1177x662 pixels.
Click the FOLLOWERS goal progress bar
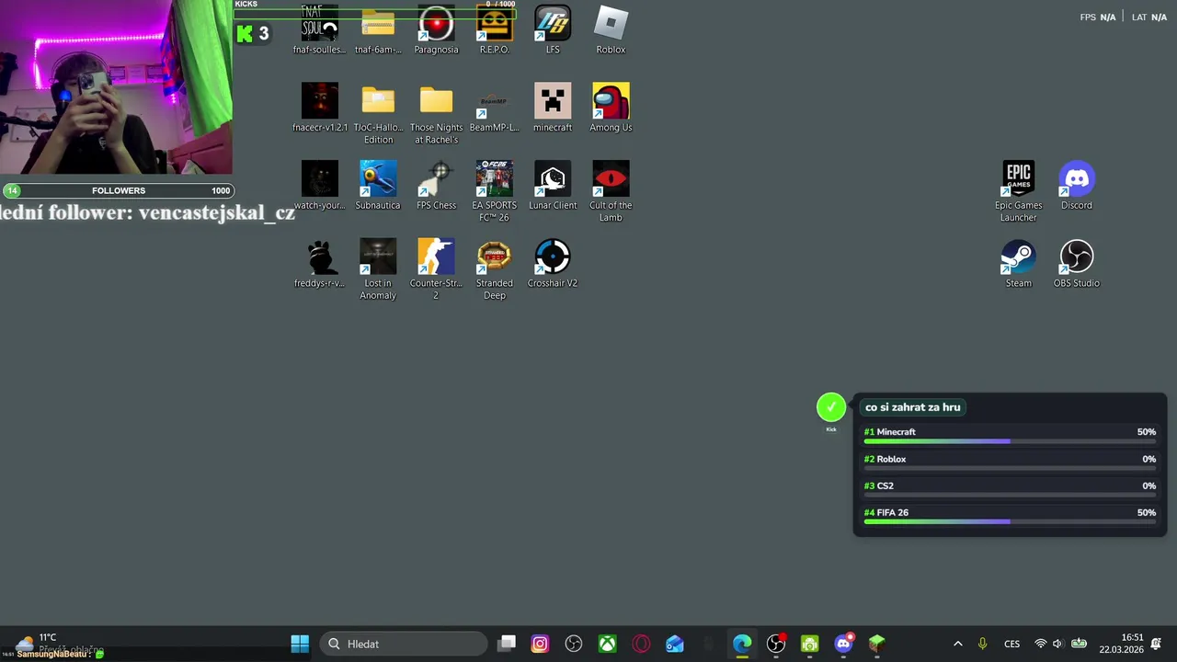[118, 190]
